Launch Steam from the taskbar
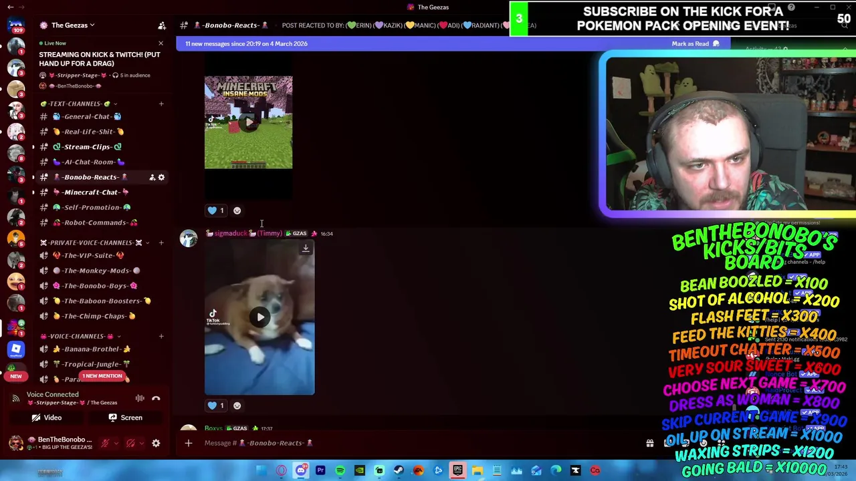The width and height of the screenshot is (856, 481). click(x=399, y=470)
